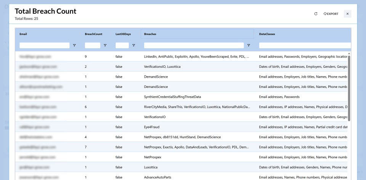The width and height of the screenshot is (366, 180).
Task: Select the breach count cell showing 7
Action: [x=86, y=147]
